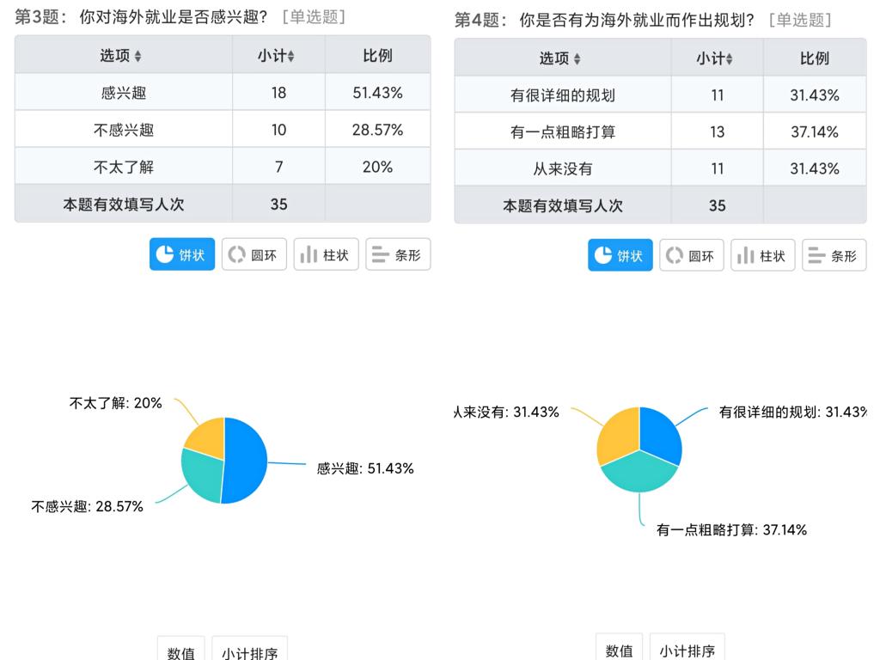Toggle 数值 display under question 4 chart
Screen dimensions: 880x660
point(619,650)
